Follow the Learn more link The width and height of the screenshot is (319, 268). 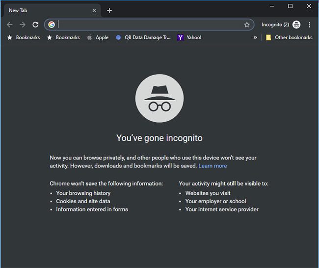tap(213, 166)
